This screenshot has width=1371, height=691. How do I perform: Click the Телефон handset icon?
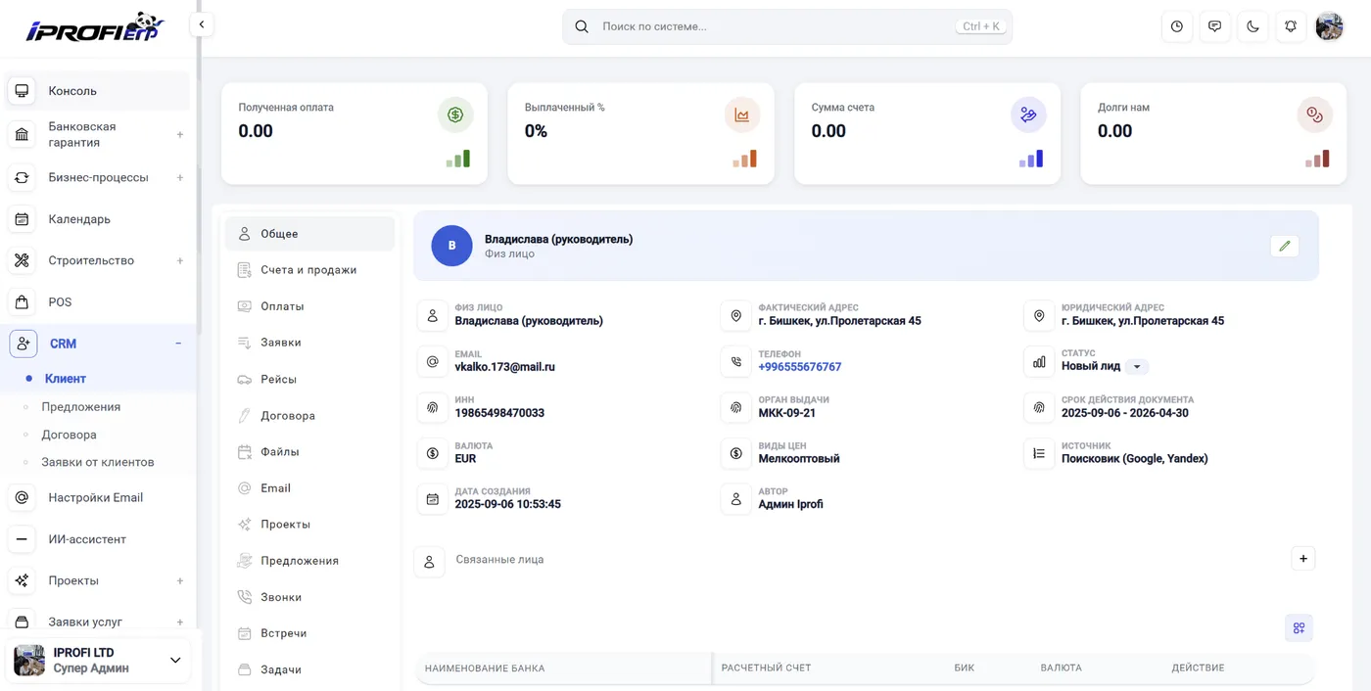[x=736, y=362]
